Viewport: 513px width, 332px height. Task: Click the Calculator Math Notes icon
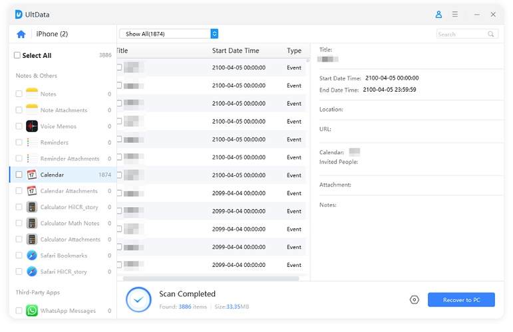point(32,223)
